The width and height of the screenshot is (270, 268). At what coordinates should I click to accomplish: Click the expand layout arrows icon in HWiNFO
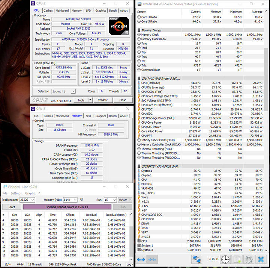(x=141, y=260)
